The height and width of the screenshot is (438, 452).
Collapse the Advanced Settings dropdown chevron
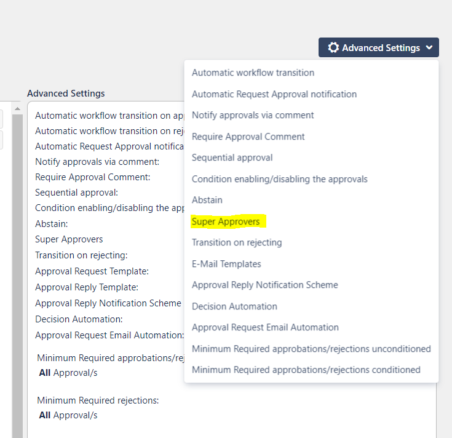pyautogui.click(x=429, y=47)
